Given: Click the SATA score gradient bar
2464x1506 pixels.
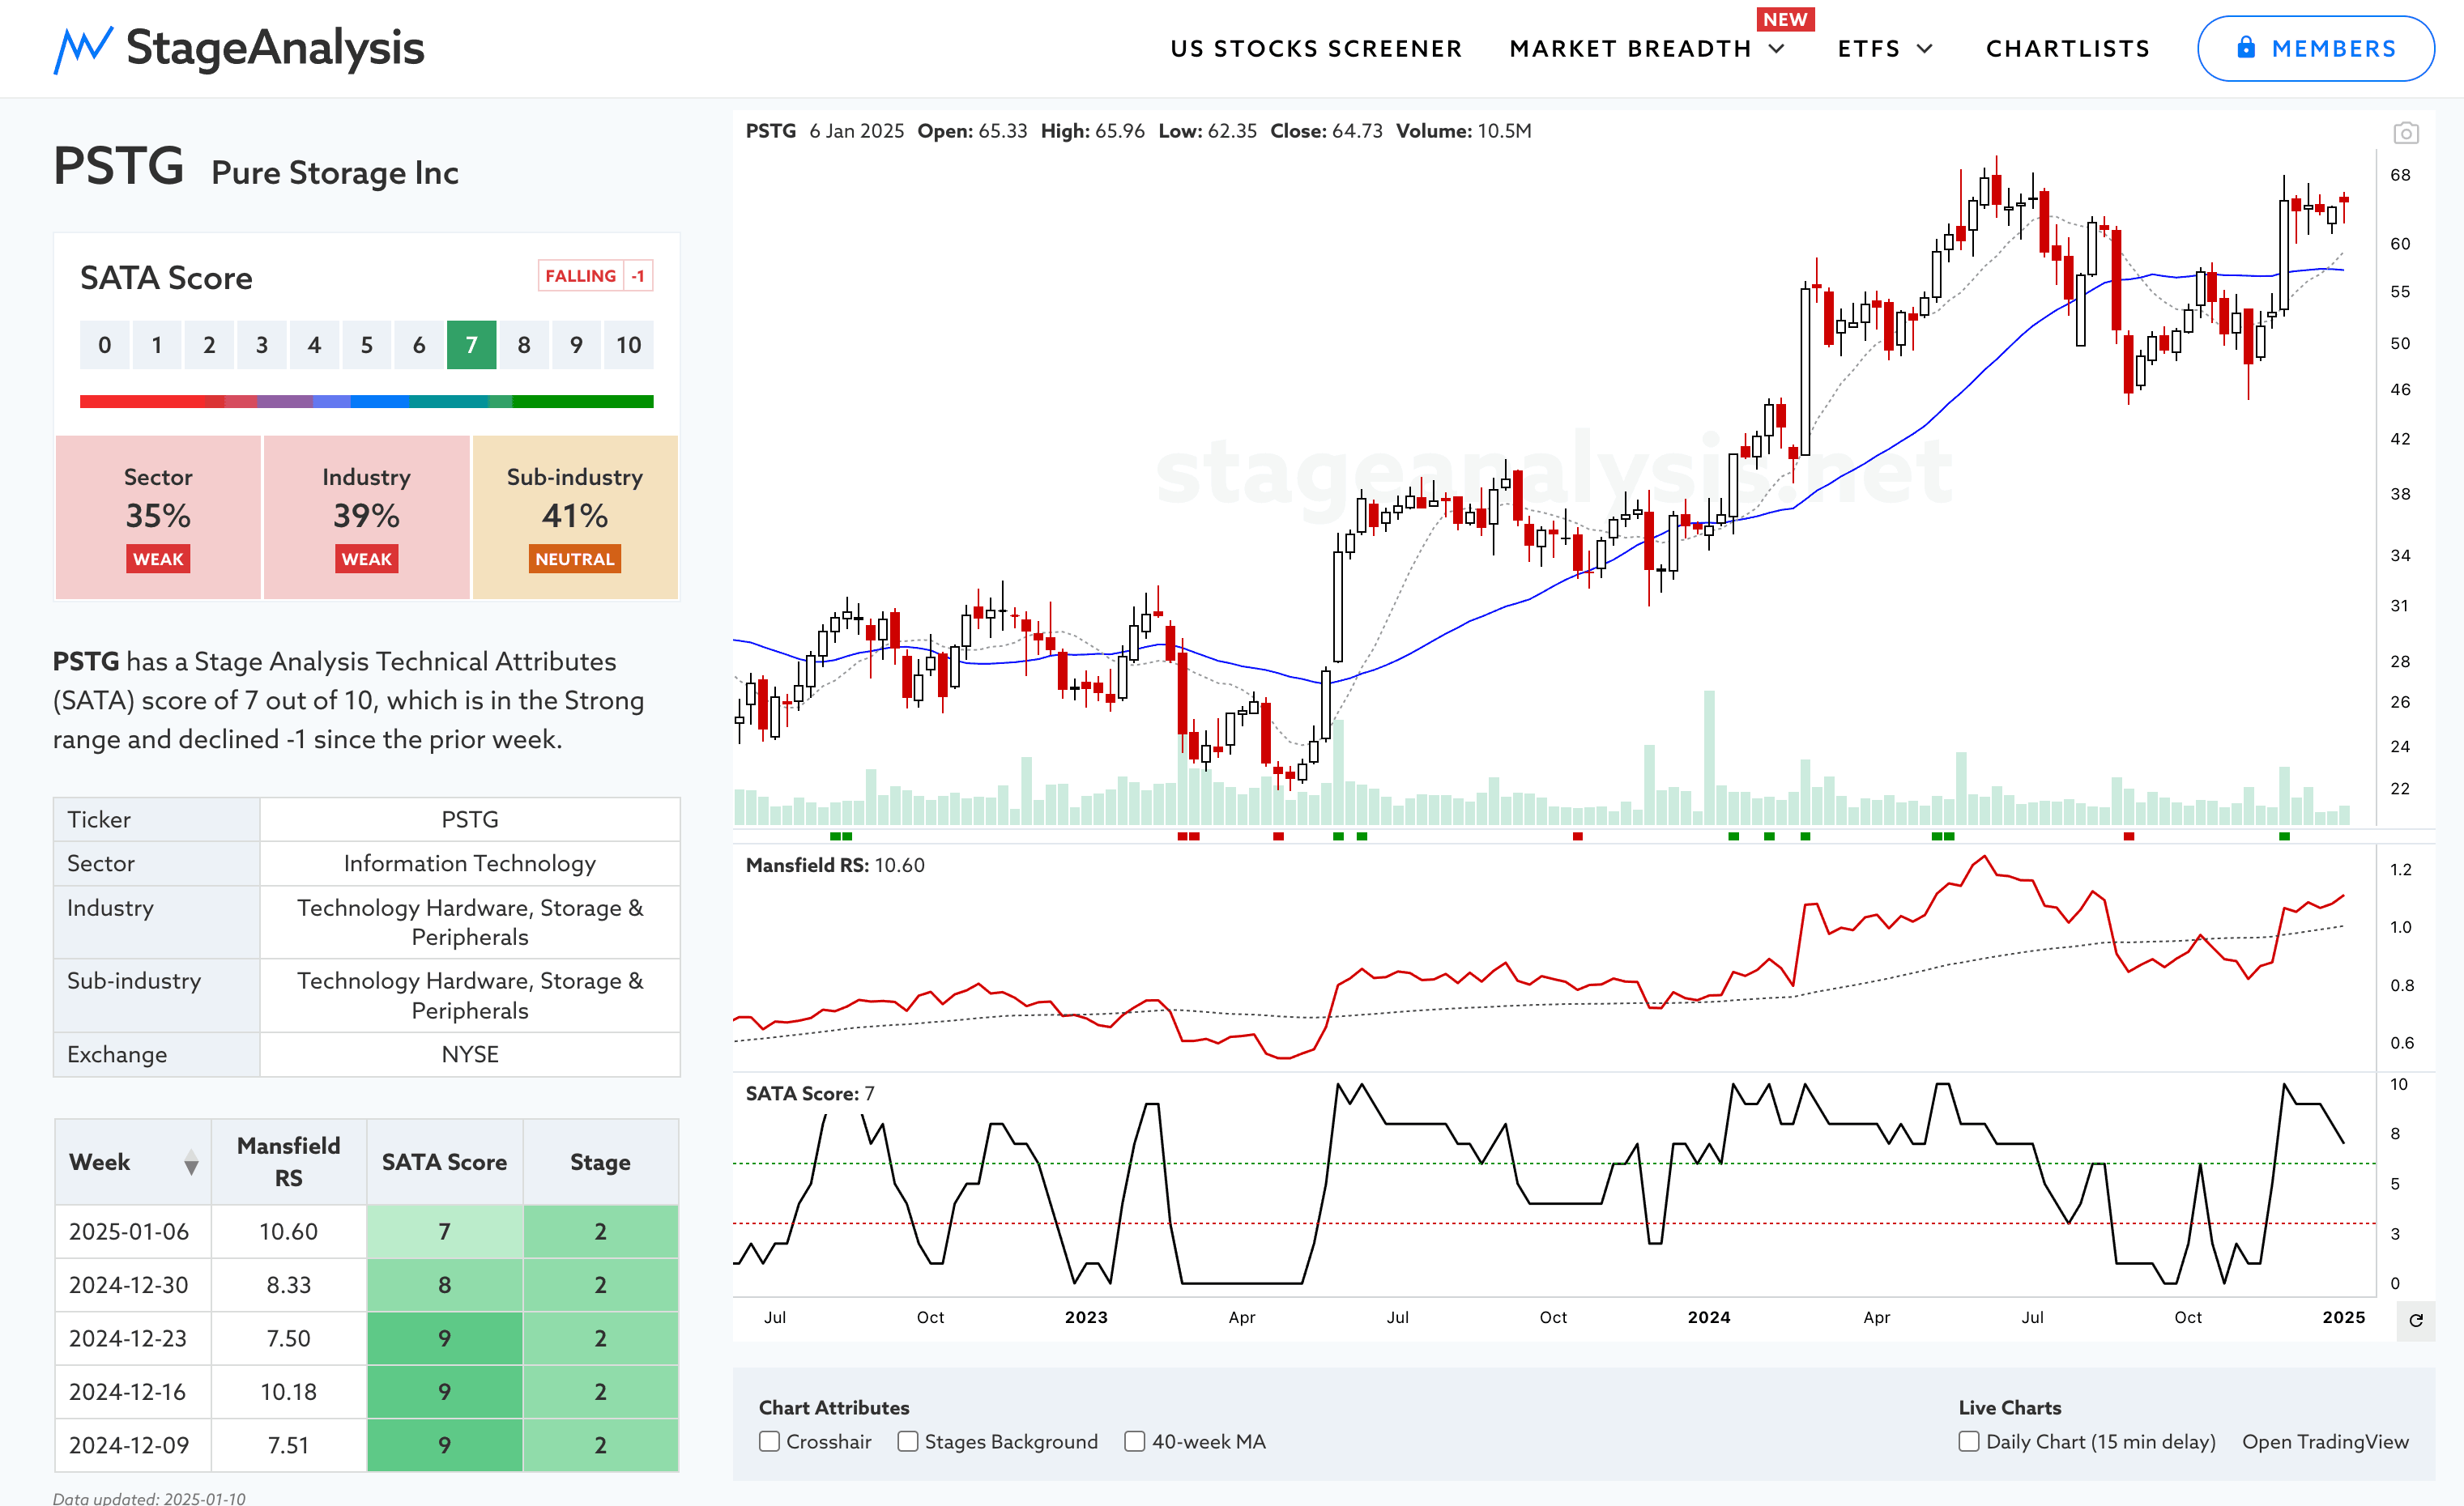Looking at the screenshot, I should [366, 402].
